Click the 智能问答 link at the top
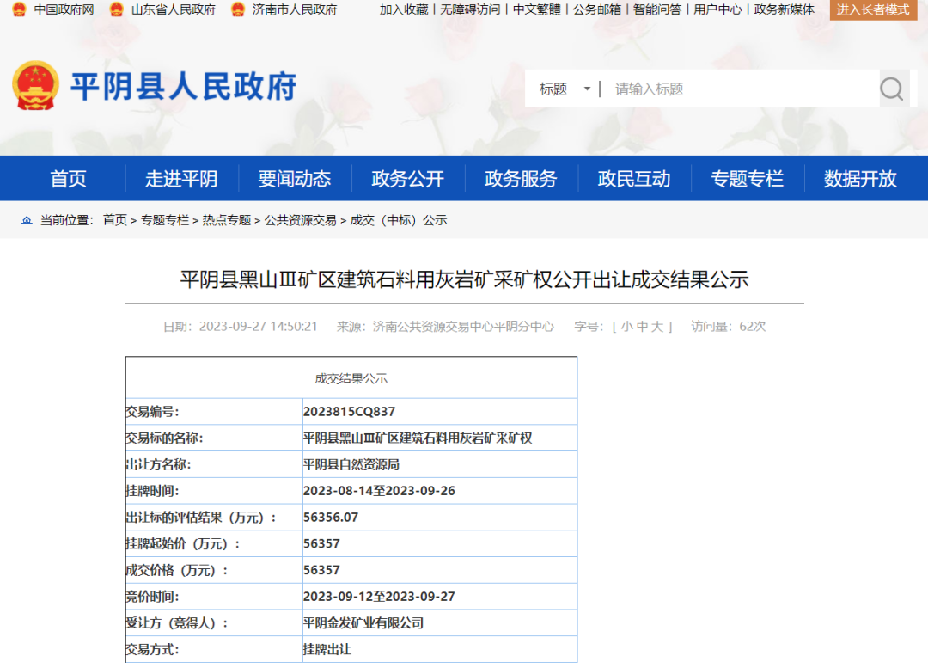928x668 pixels. (x=656, y=10)
